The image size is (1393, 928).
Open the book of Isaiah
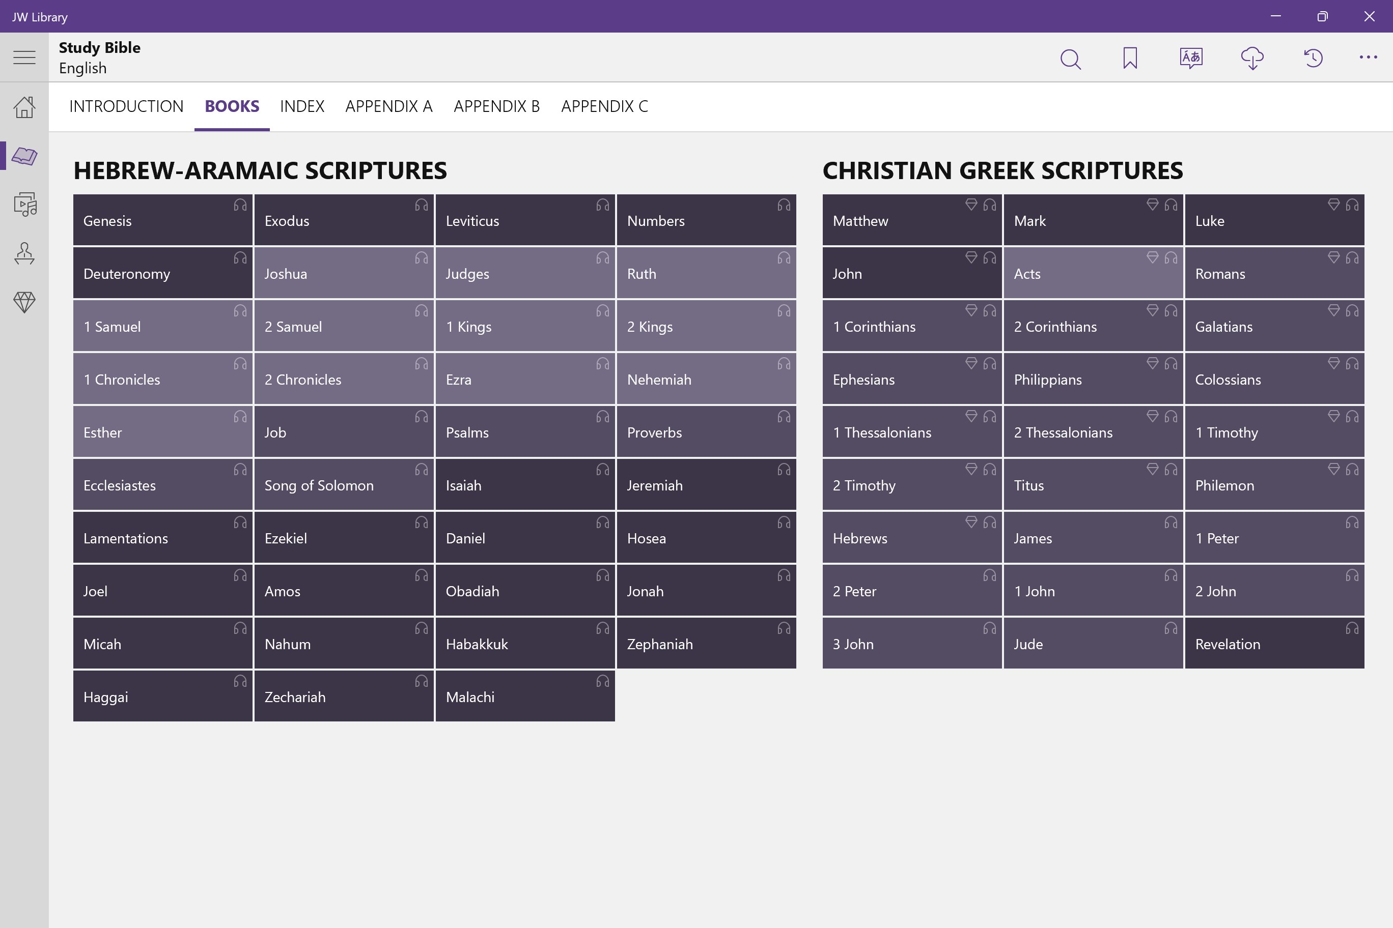click(525, 484)
